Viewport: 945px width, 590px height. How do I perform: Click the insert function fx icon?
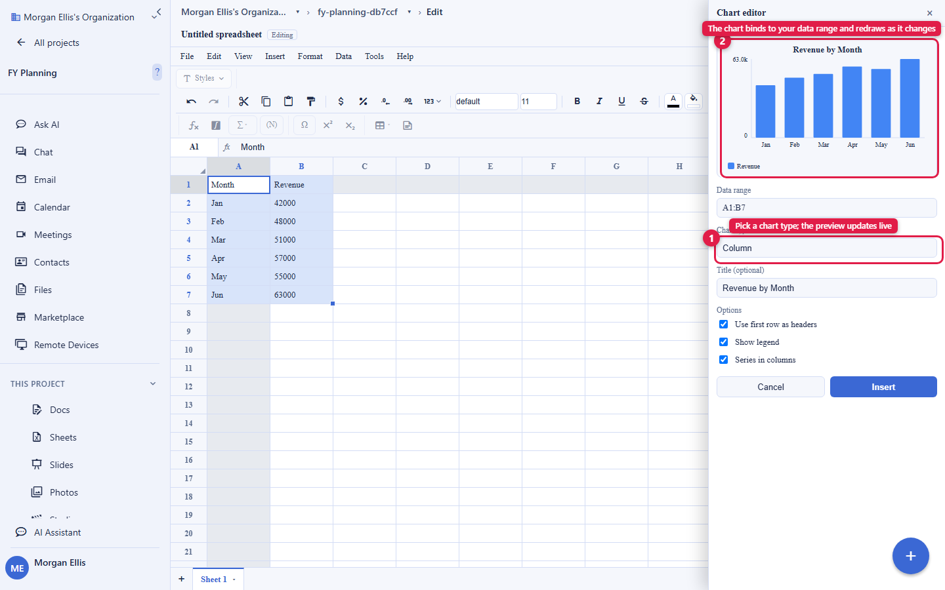tap(194, 125)
